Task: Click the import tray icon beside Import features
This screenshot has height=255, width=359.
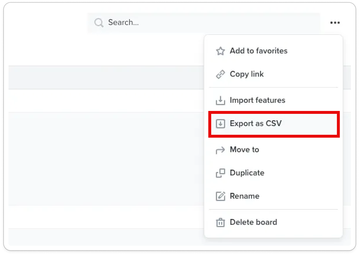Action: click(220, 100)
